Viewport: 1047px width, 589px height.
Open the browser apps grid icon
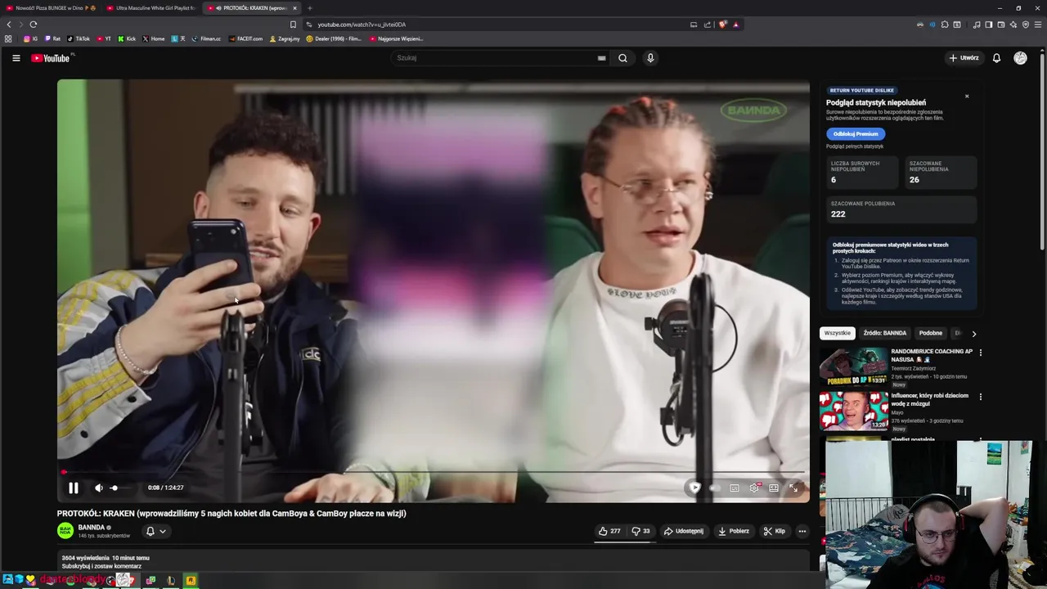click(8, 38)
